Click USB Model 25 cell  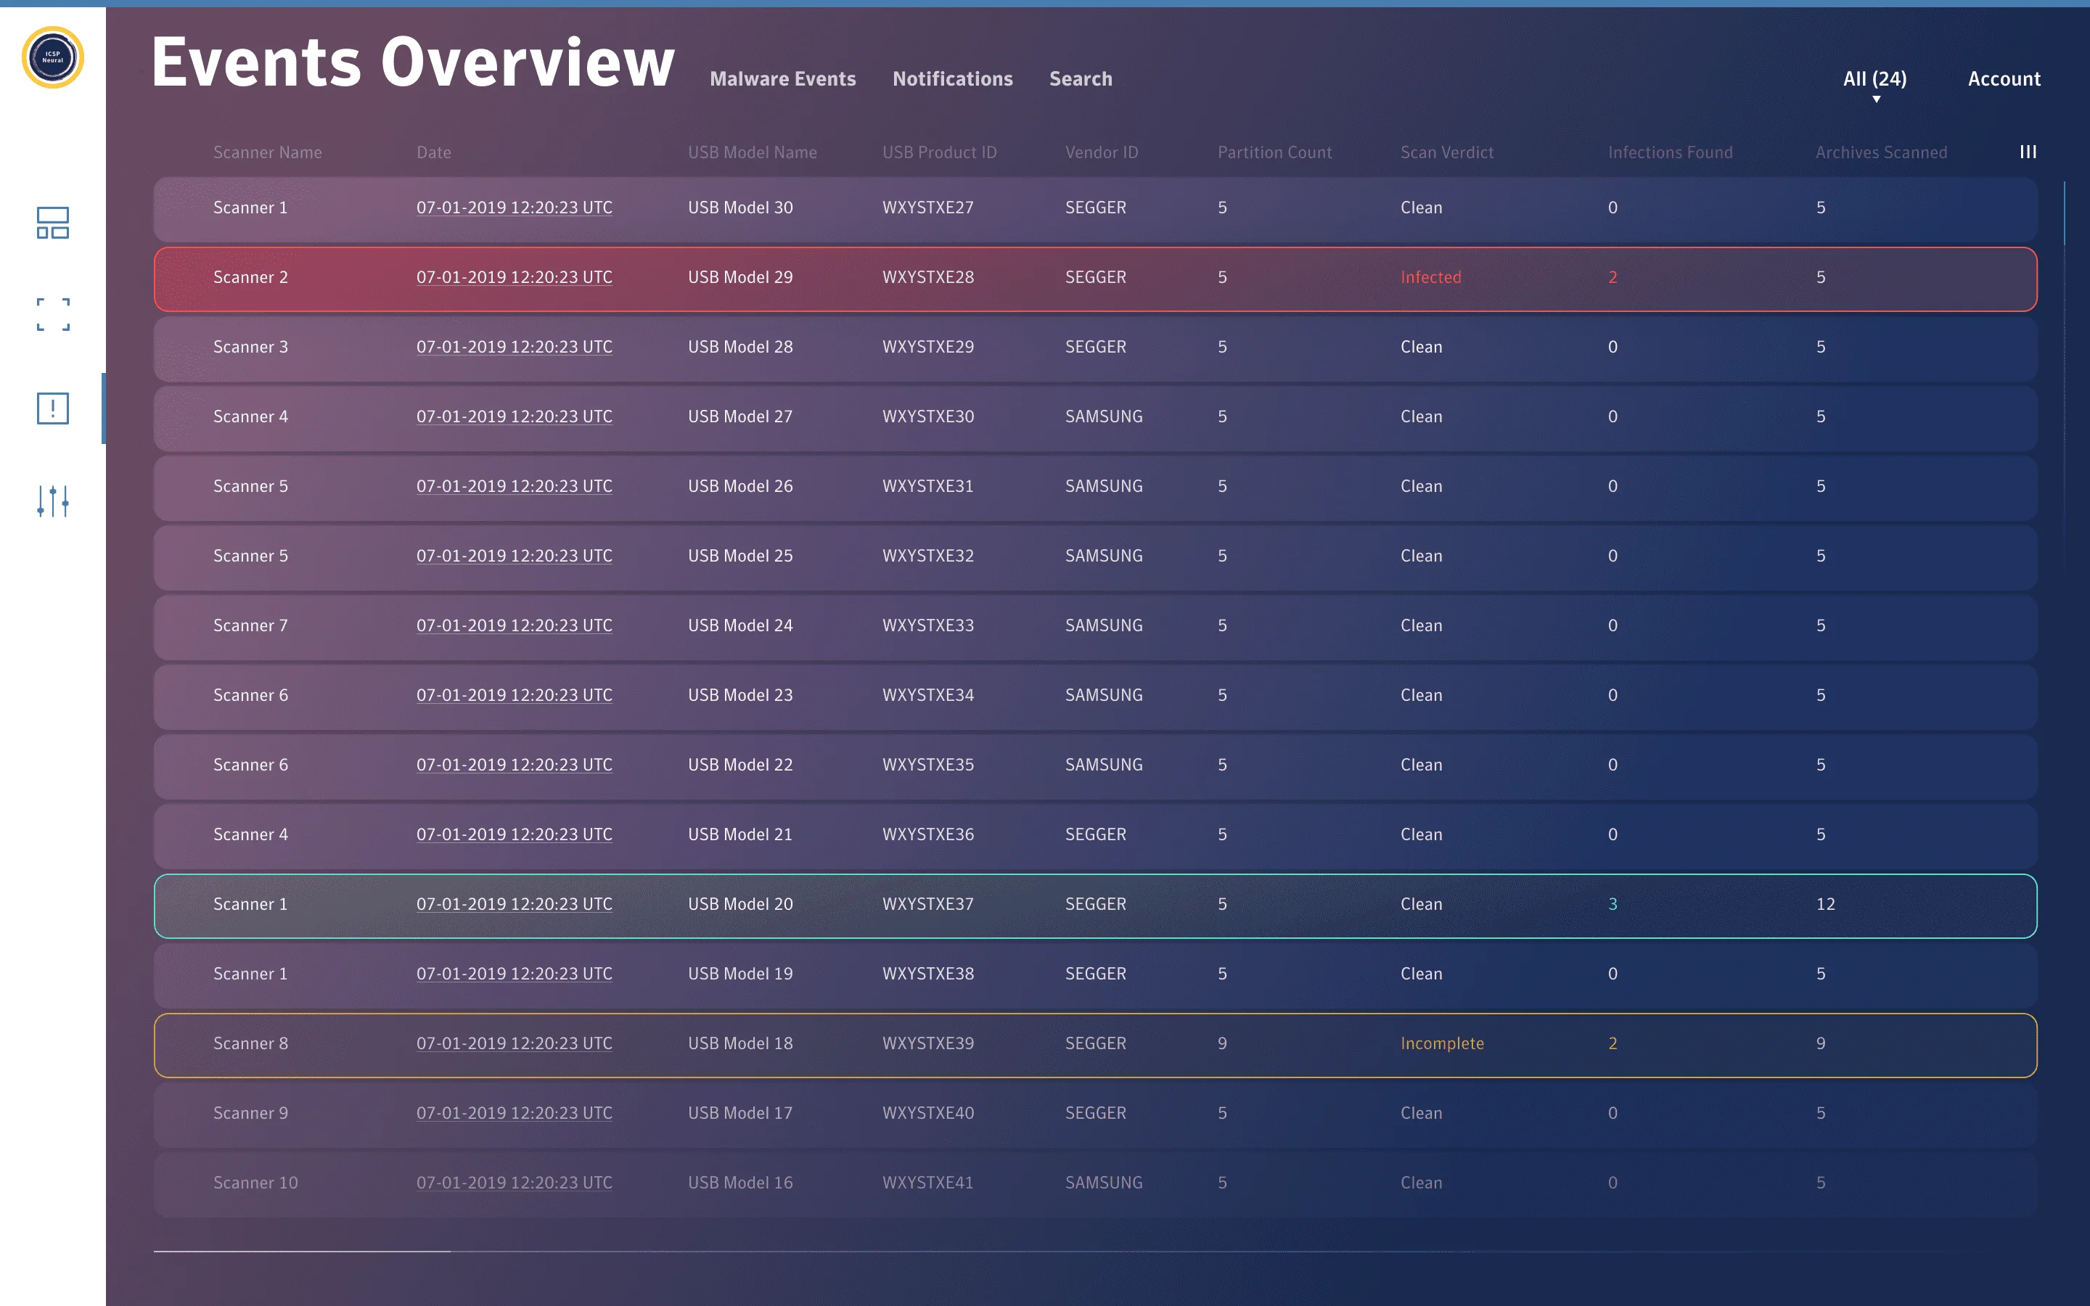pyautogui.click(x=740, y=555)
